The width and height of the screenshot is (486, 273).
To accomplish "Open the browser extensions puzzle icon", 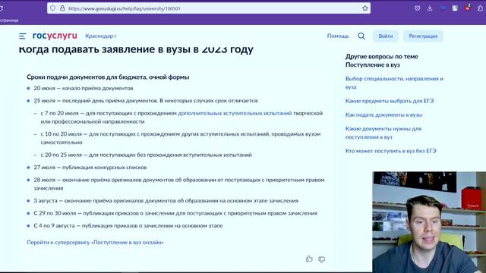I will point(480,8).
